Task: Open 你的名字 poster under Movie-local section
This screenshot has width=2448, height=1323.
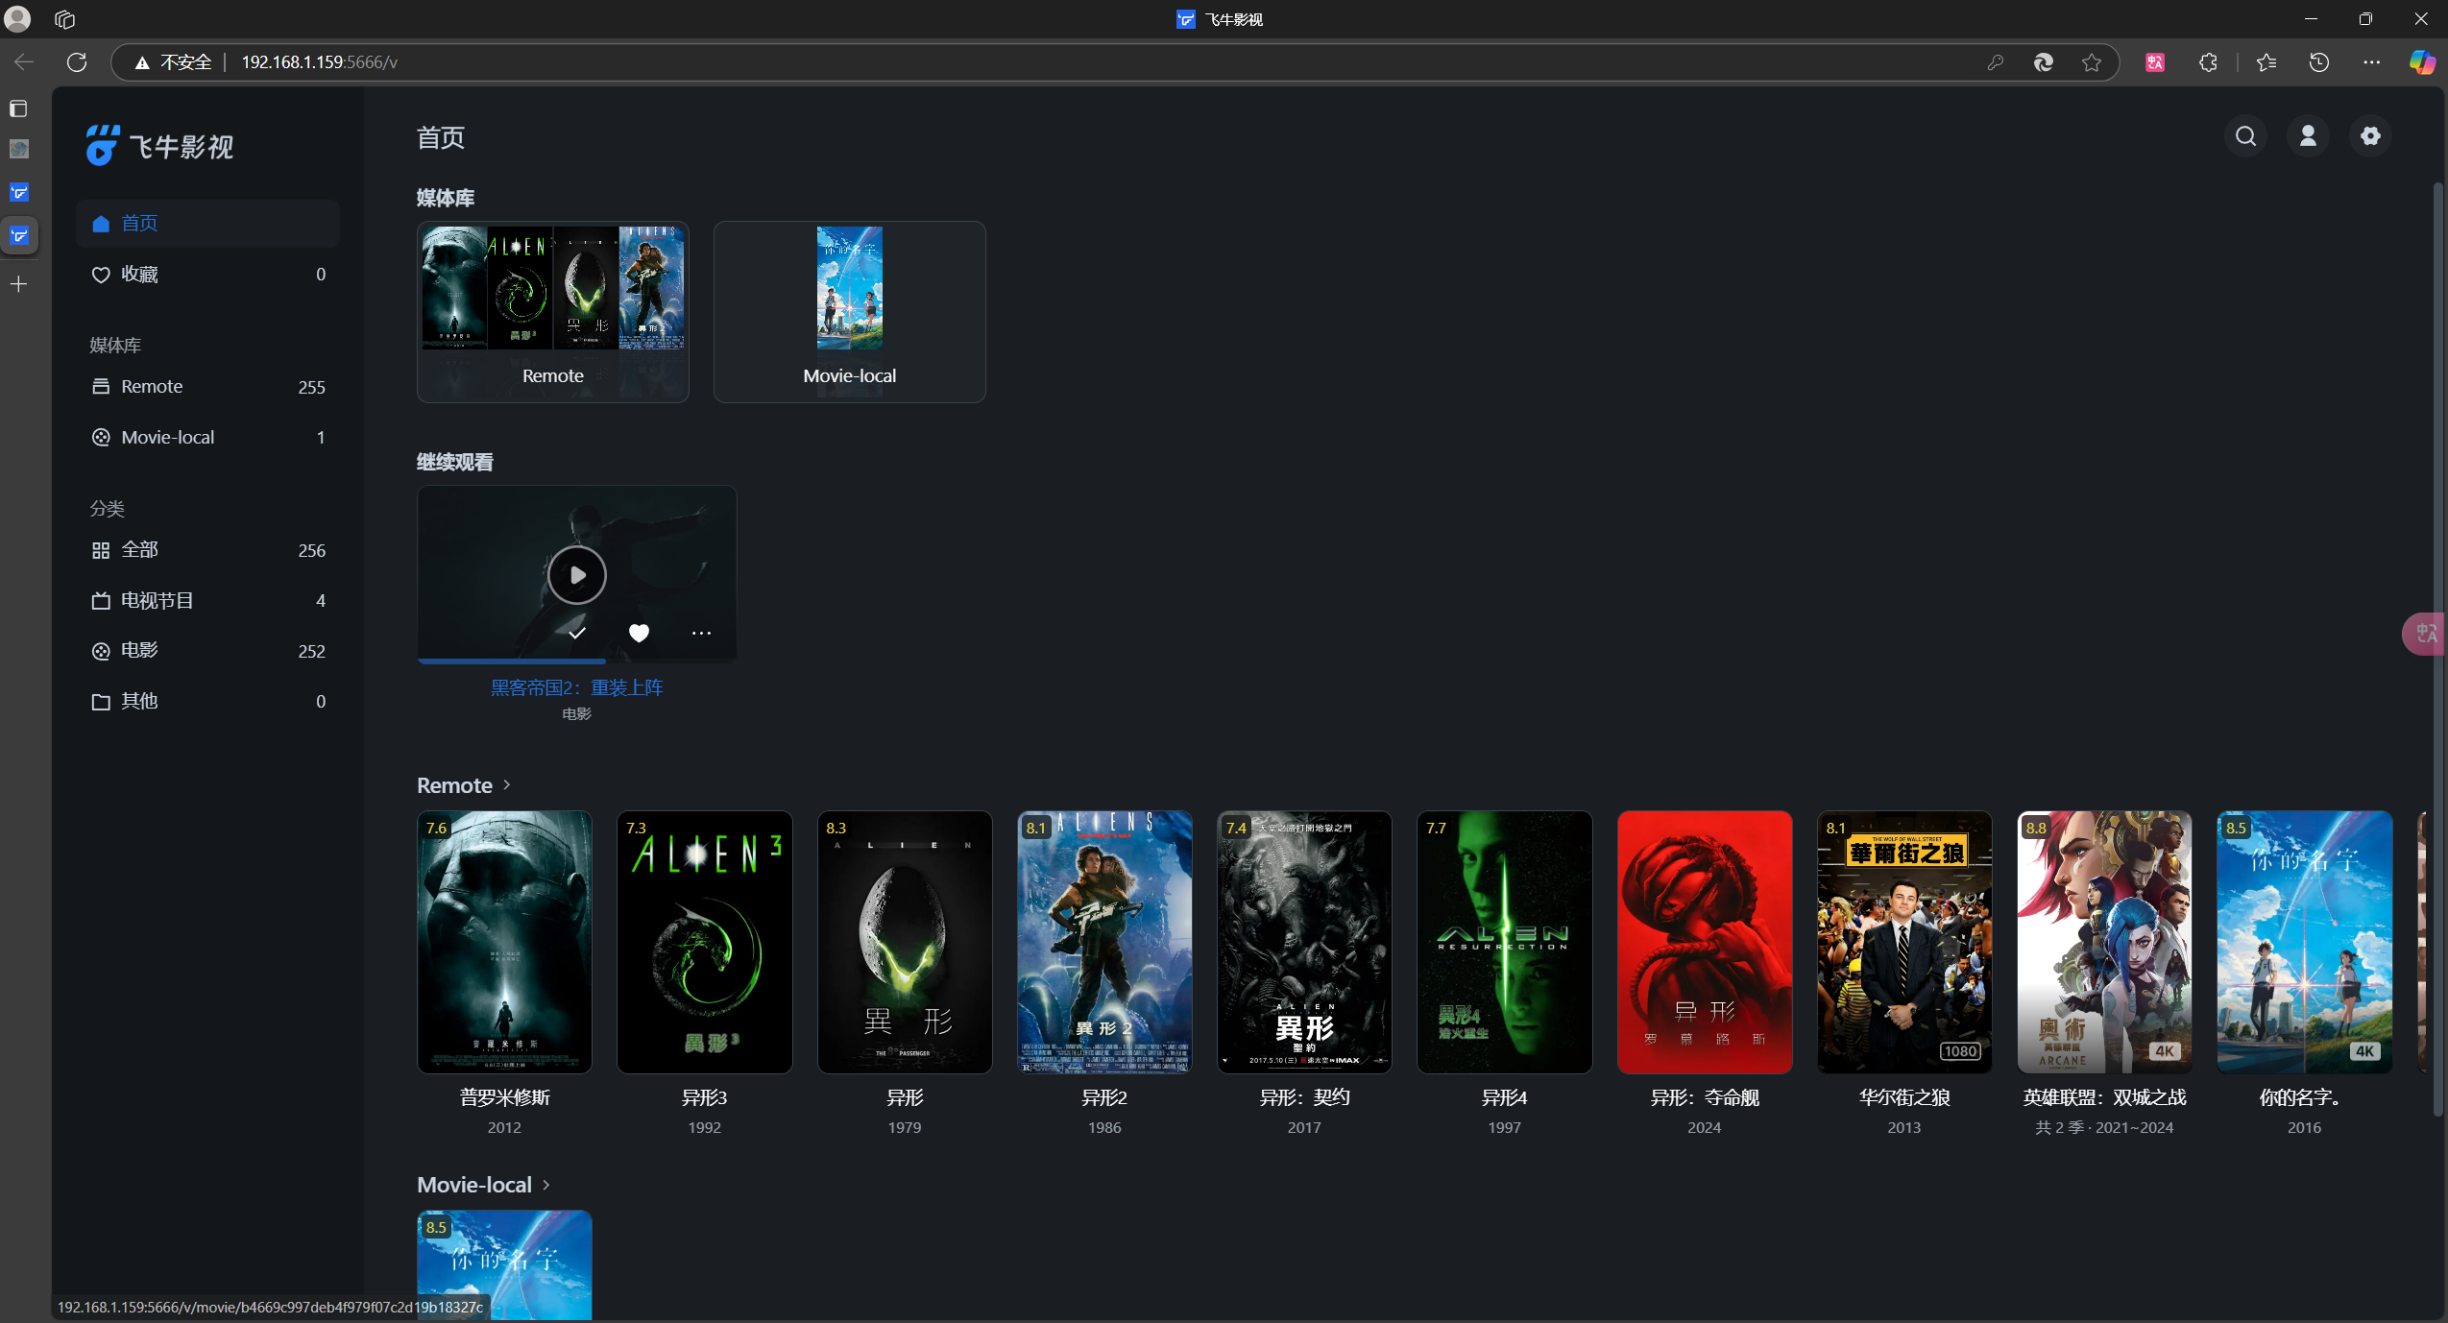Action: click(x=504, y=1264)
